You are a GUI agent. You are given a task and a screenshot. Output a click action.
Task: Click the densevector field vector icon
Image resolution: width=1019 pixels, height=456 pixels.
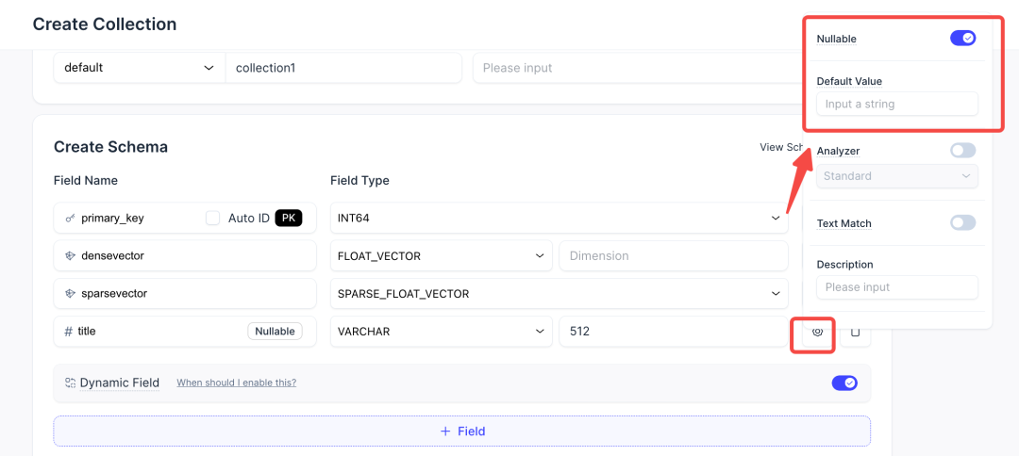pyautogui.click(x=70, y=255)
